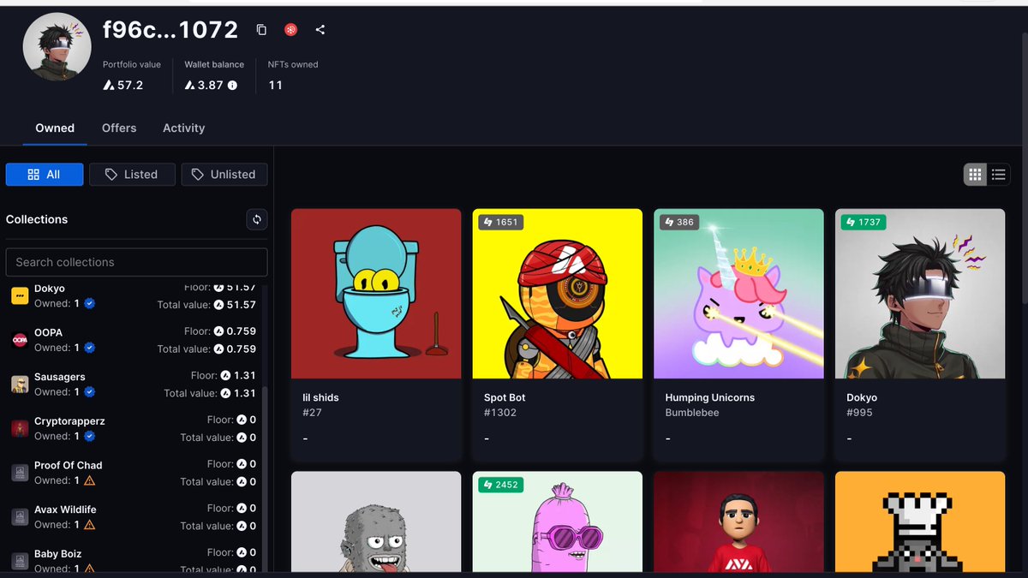Select the All filter button
This screenshot has width=1028, height=578.
coord(45,175)
